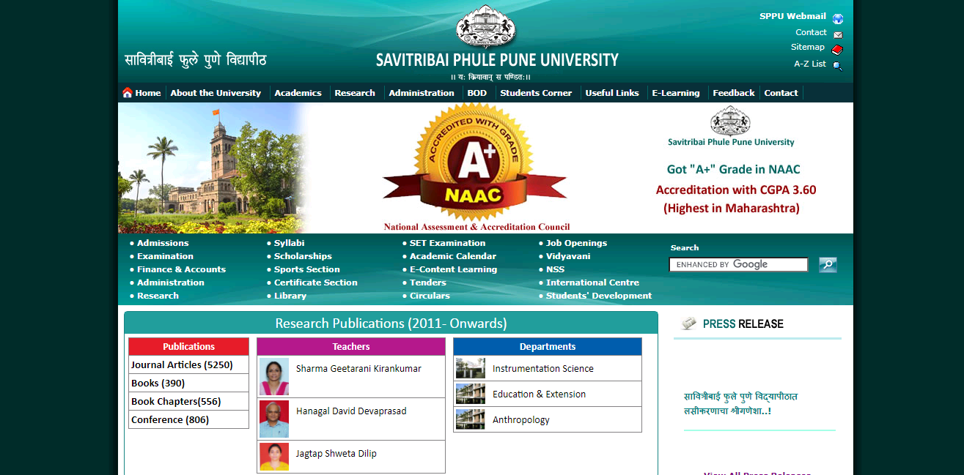Open the Research quick link below Administration

click(x=158, y=296)
